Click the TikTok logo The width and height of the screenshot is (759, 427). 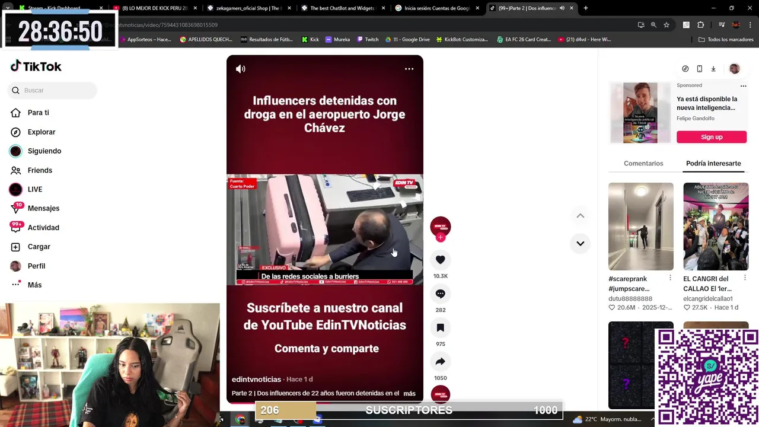pos(36,66)
